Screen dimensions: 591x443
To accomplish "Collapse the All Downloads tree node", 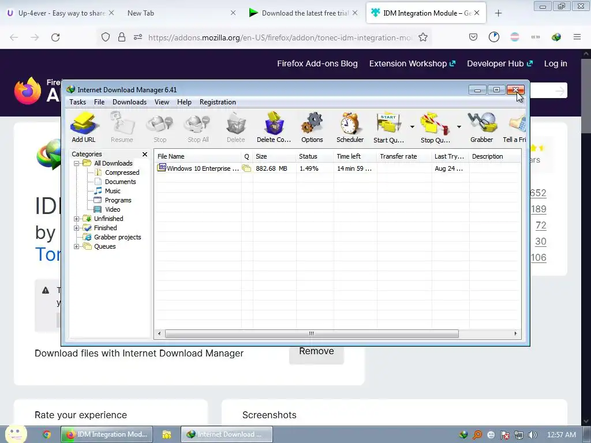I will tap(77, 163).
